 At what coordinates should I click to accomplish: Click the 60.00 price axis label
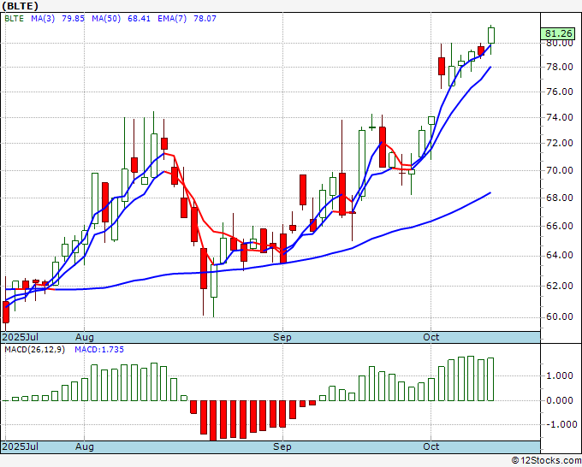click(560, 316)
